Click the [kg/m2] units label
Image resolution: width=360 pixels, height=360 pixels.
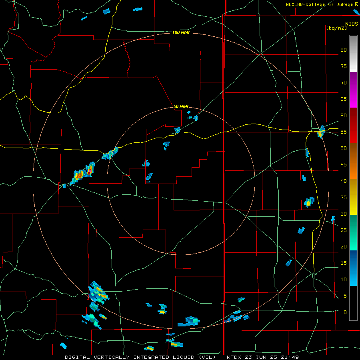click(x=336, y=28)
